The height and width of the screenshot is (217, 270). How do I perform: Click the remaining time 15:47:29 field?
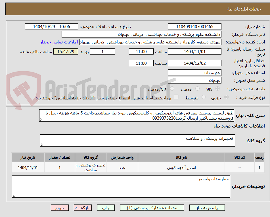click(x=66, y=51)
